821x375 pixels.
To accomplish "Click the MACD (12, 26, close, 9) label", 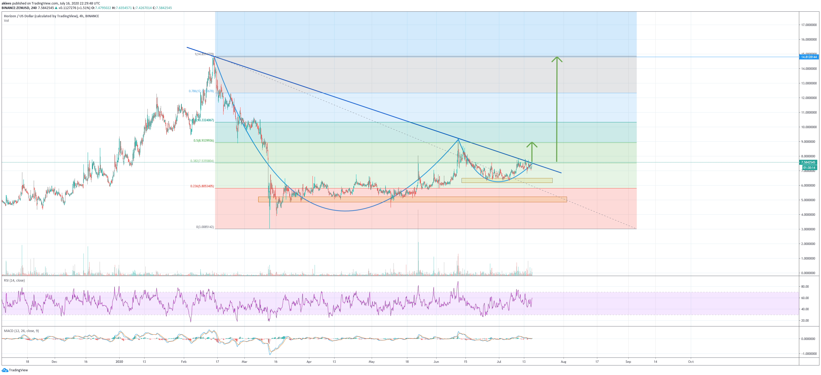I will point(21,331).
